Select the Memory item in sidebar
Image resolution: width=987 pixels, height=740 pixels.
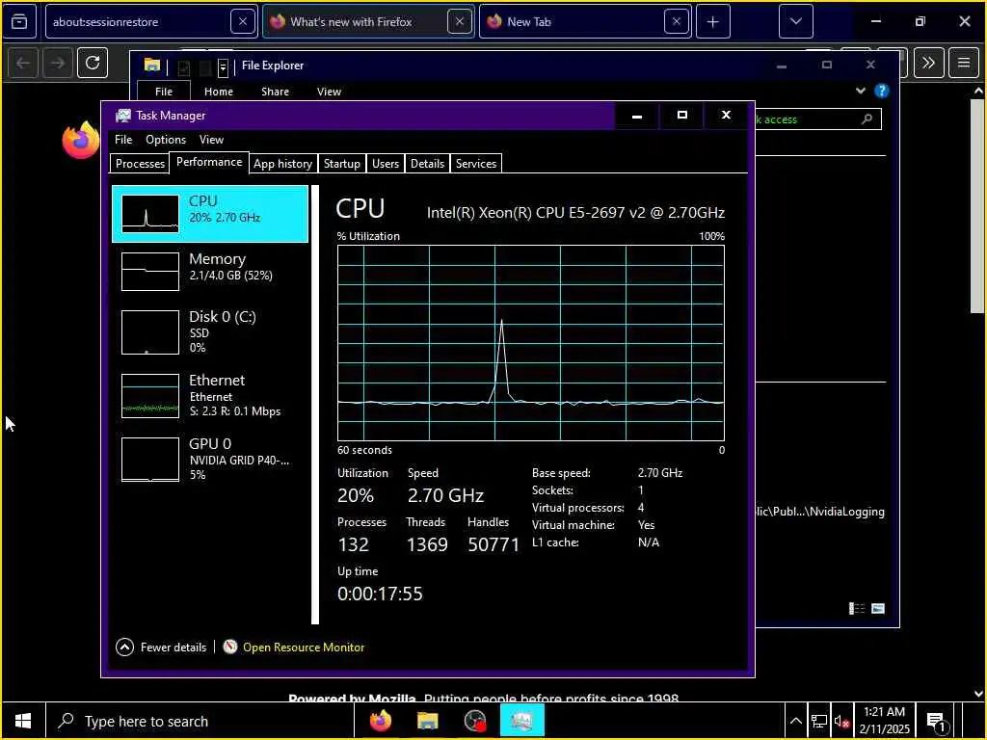coord(209,271)
